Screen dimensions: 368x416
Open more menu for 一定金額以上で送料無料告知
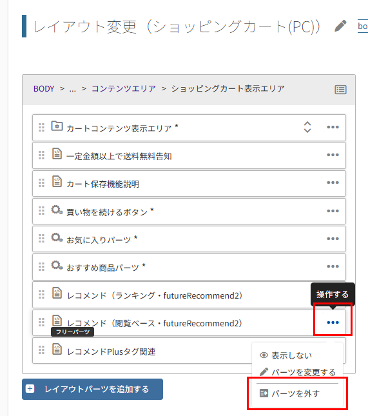pos(333,155)
